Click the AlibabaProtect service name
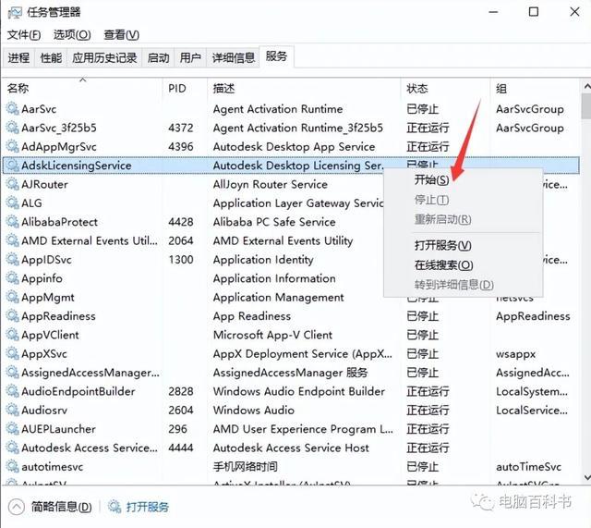Viewport: 591px width, 528px height. [x=59, y=222]
